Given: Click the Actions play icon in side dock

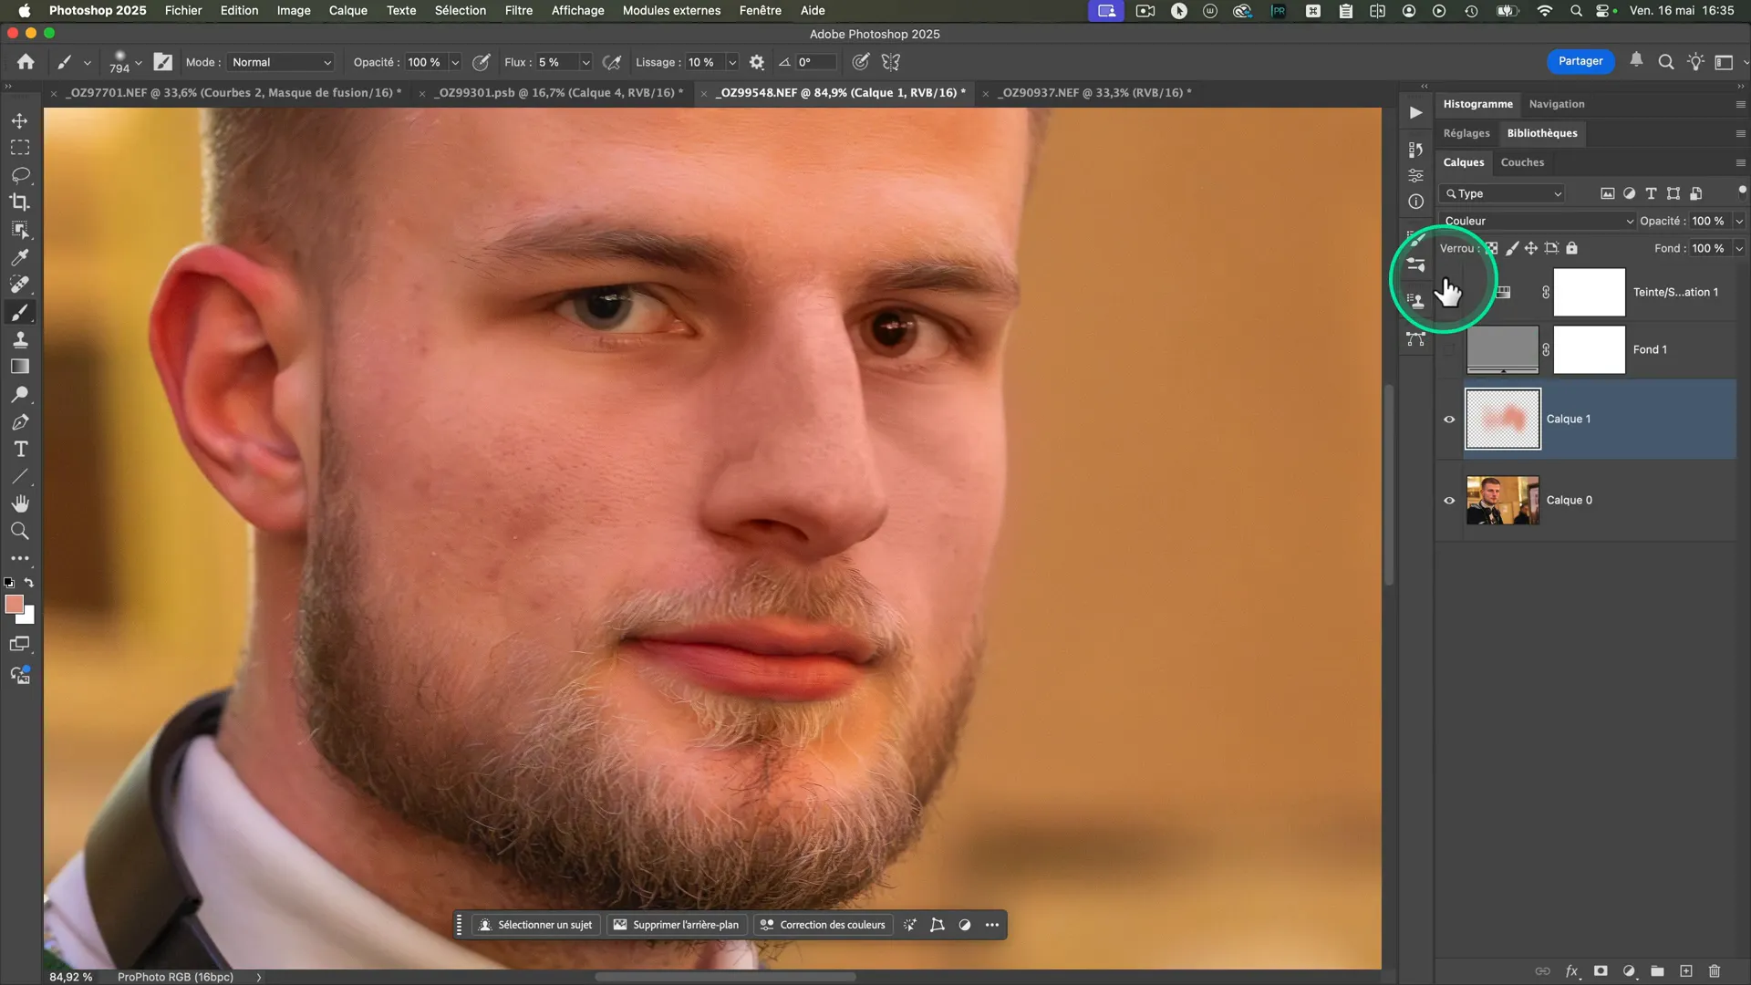Looking at the screenshot, I should (x=1415, y=113).
